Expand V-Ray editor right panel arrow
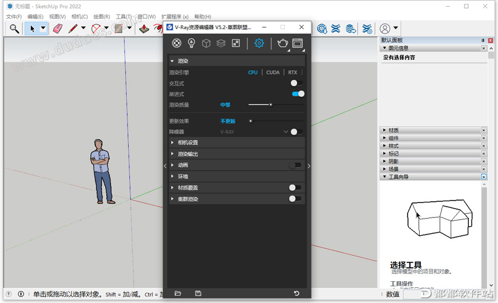Screen dimensions: 498x303 [x=309, y=166]
